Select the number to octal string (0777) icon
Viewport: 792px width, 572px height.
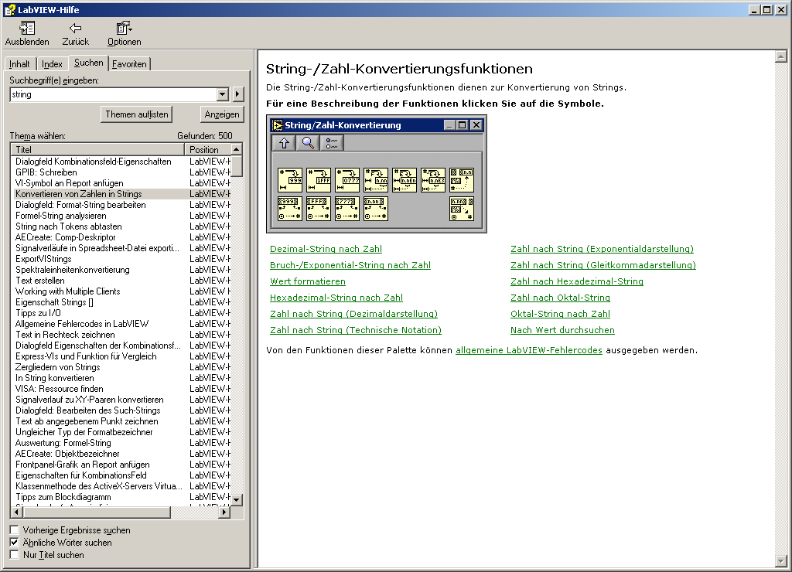coord(347,180)
